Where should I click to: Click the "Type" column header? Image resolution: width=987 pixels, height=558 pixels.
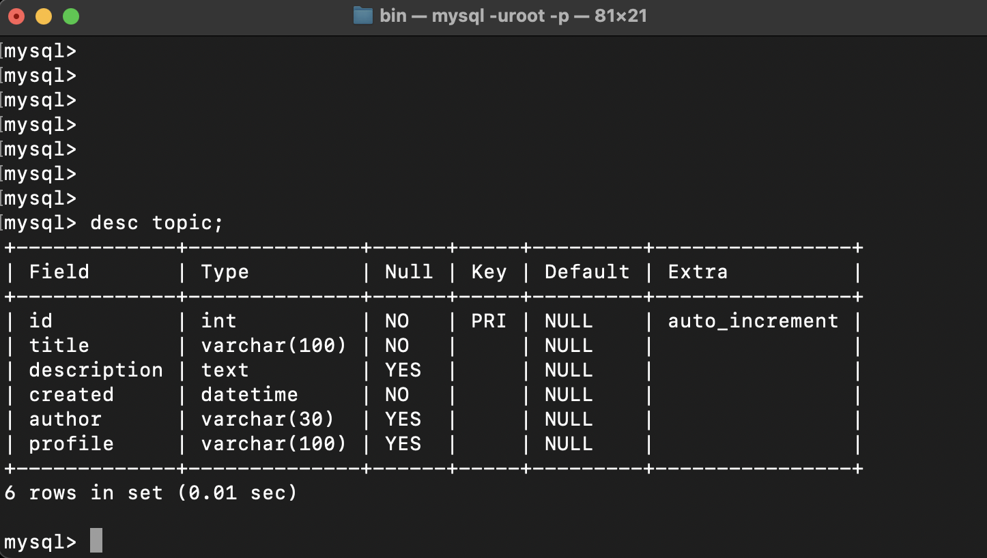point(225,272)
